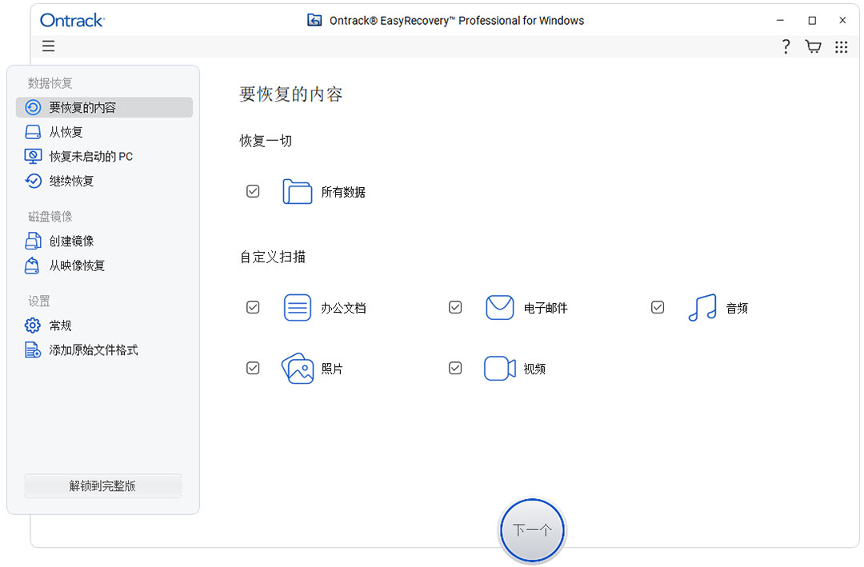Image resolution: width=864 pixels, height=567 pixels.
Task: Open the app grid menu top right
Action: click(841, 46)
